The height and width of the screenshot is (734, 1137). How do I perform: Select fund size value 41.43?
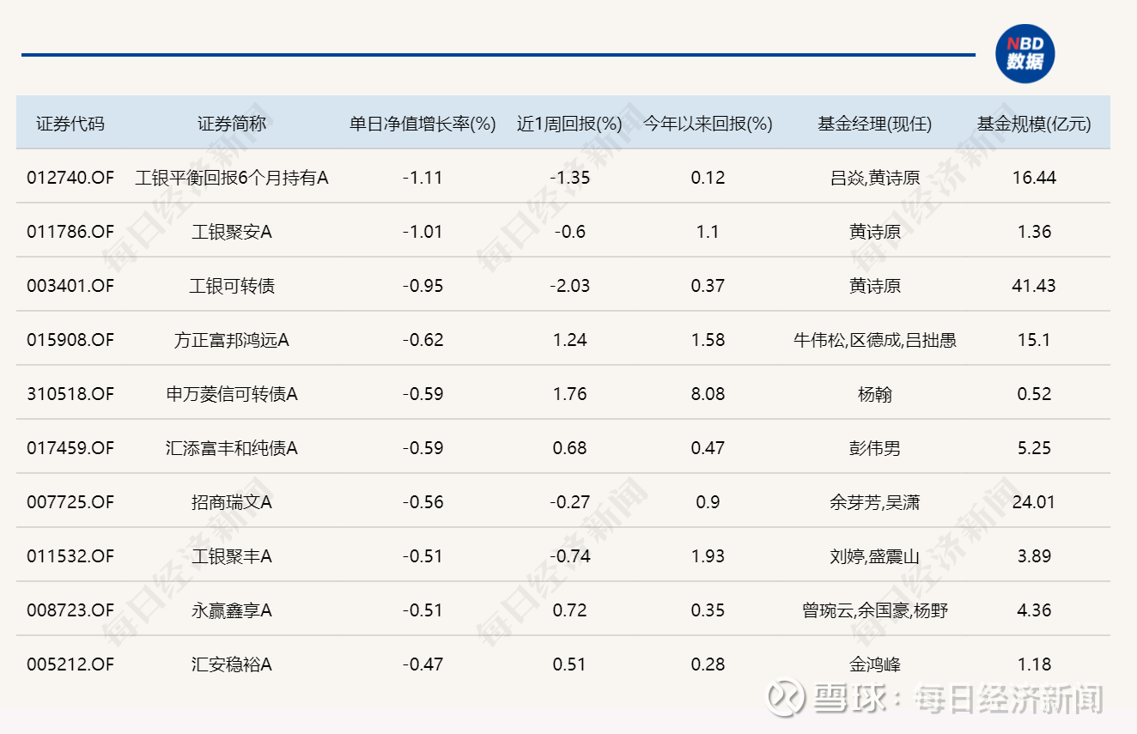click(x=1034, y=286)
